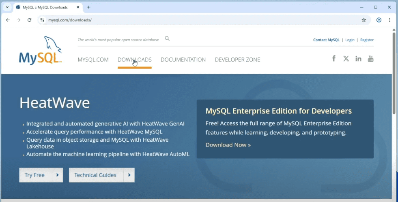This screenshot has height=202, width=398.
Task: Open the MYSQL.COM navigation item
Action: pyautogui.click(x=93, y=60)
